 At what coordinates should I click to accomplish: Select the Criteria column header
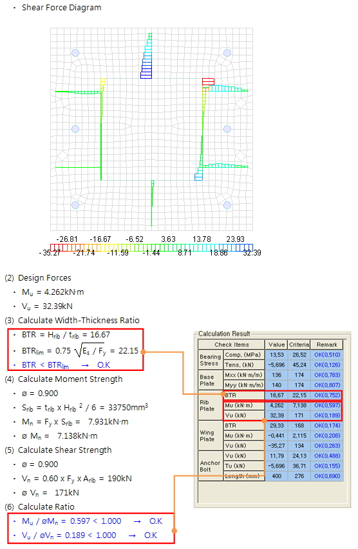click(299, 344)
